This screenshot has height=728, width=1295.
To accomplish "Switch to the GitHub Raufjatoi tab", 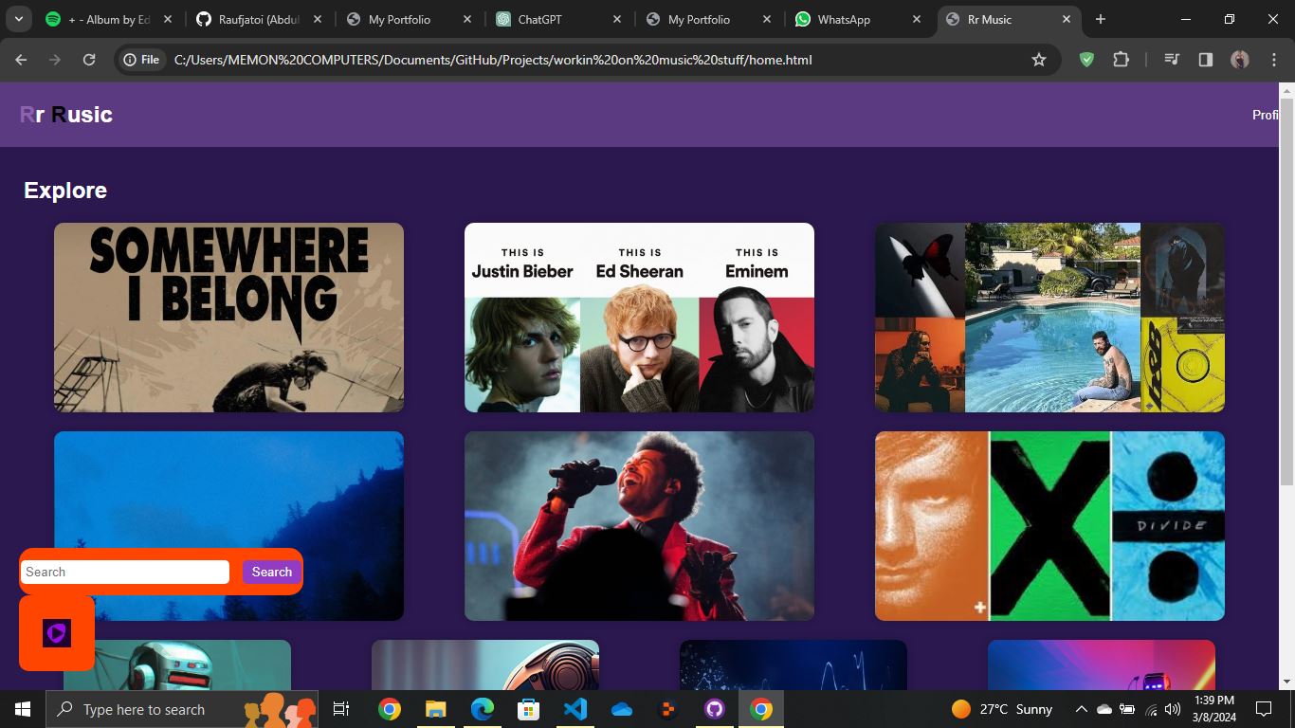I will click(259, 19).
